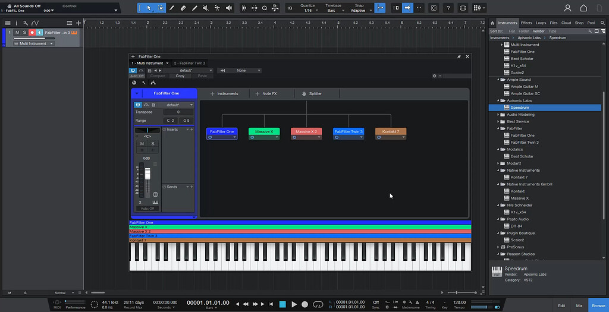Viewport: 609px width, 312px height.
Task: Adjust the channel pan control
Action: [147, 130]
